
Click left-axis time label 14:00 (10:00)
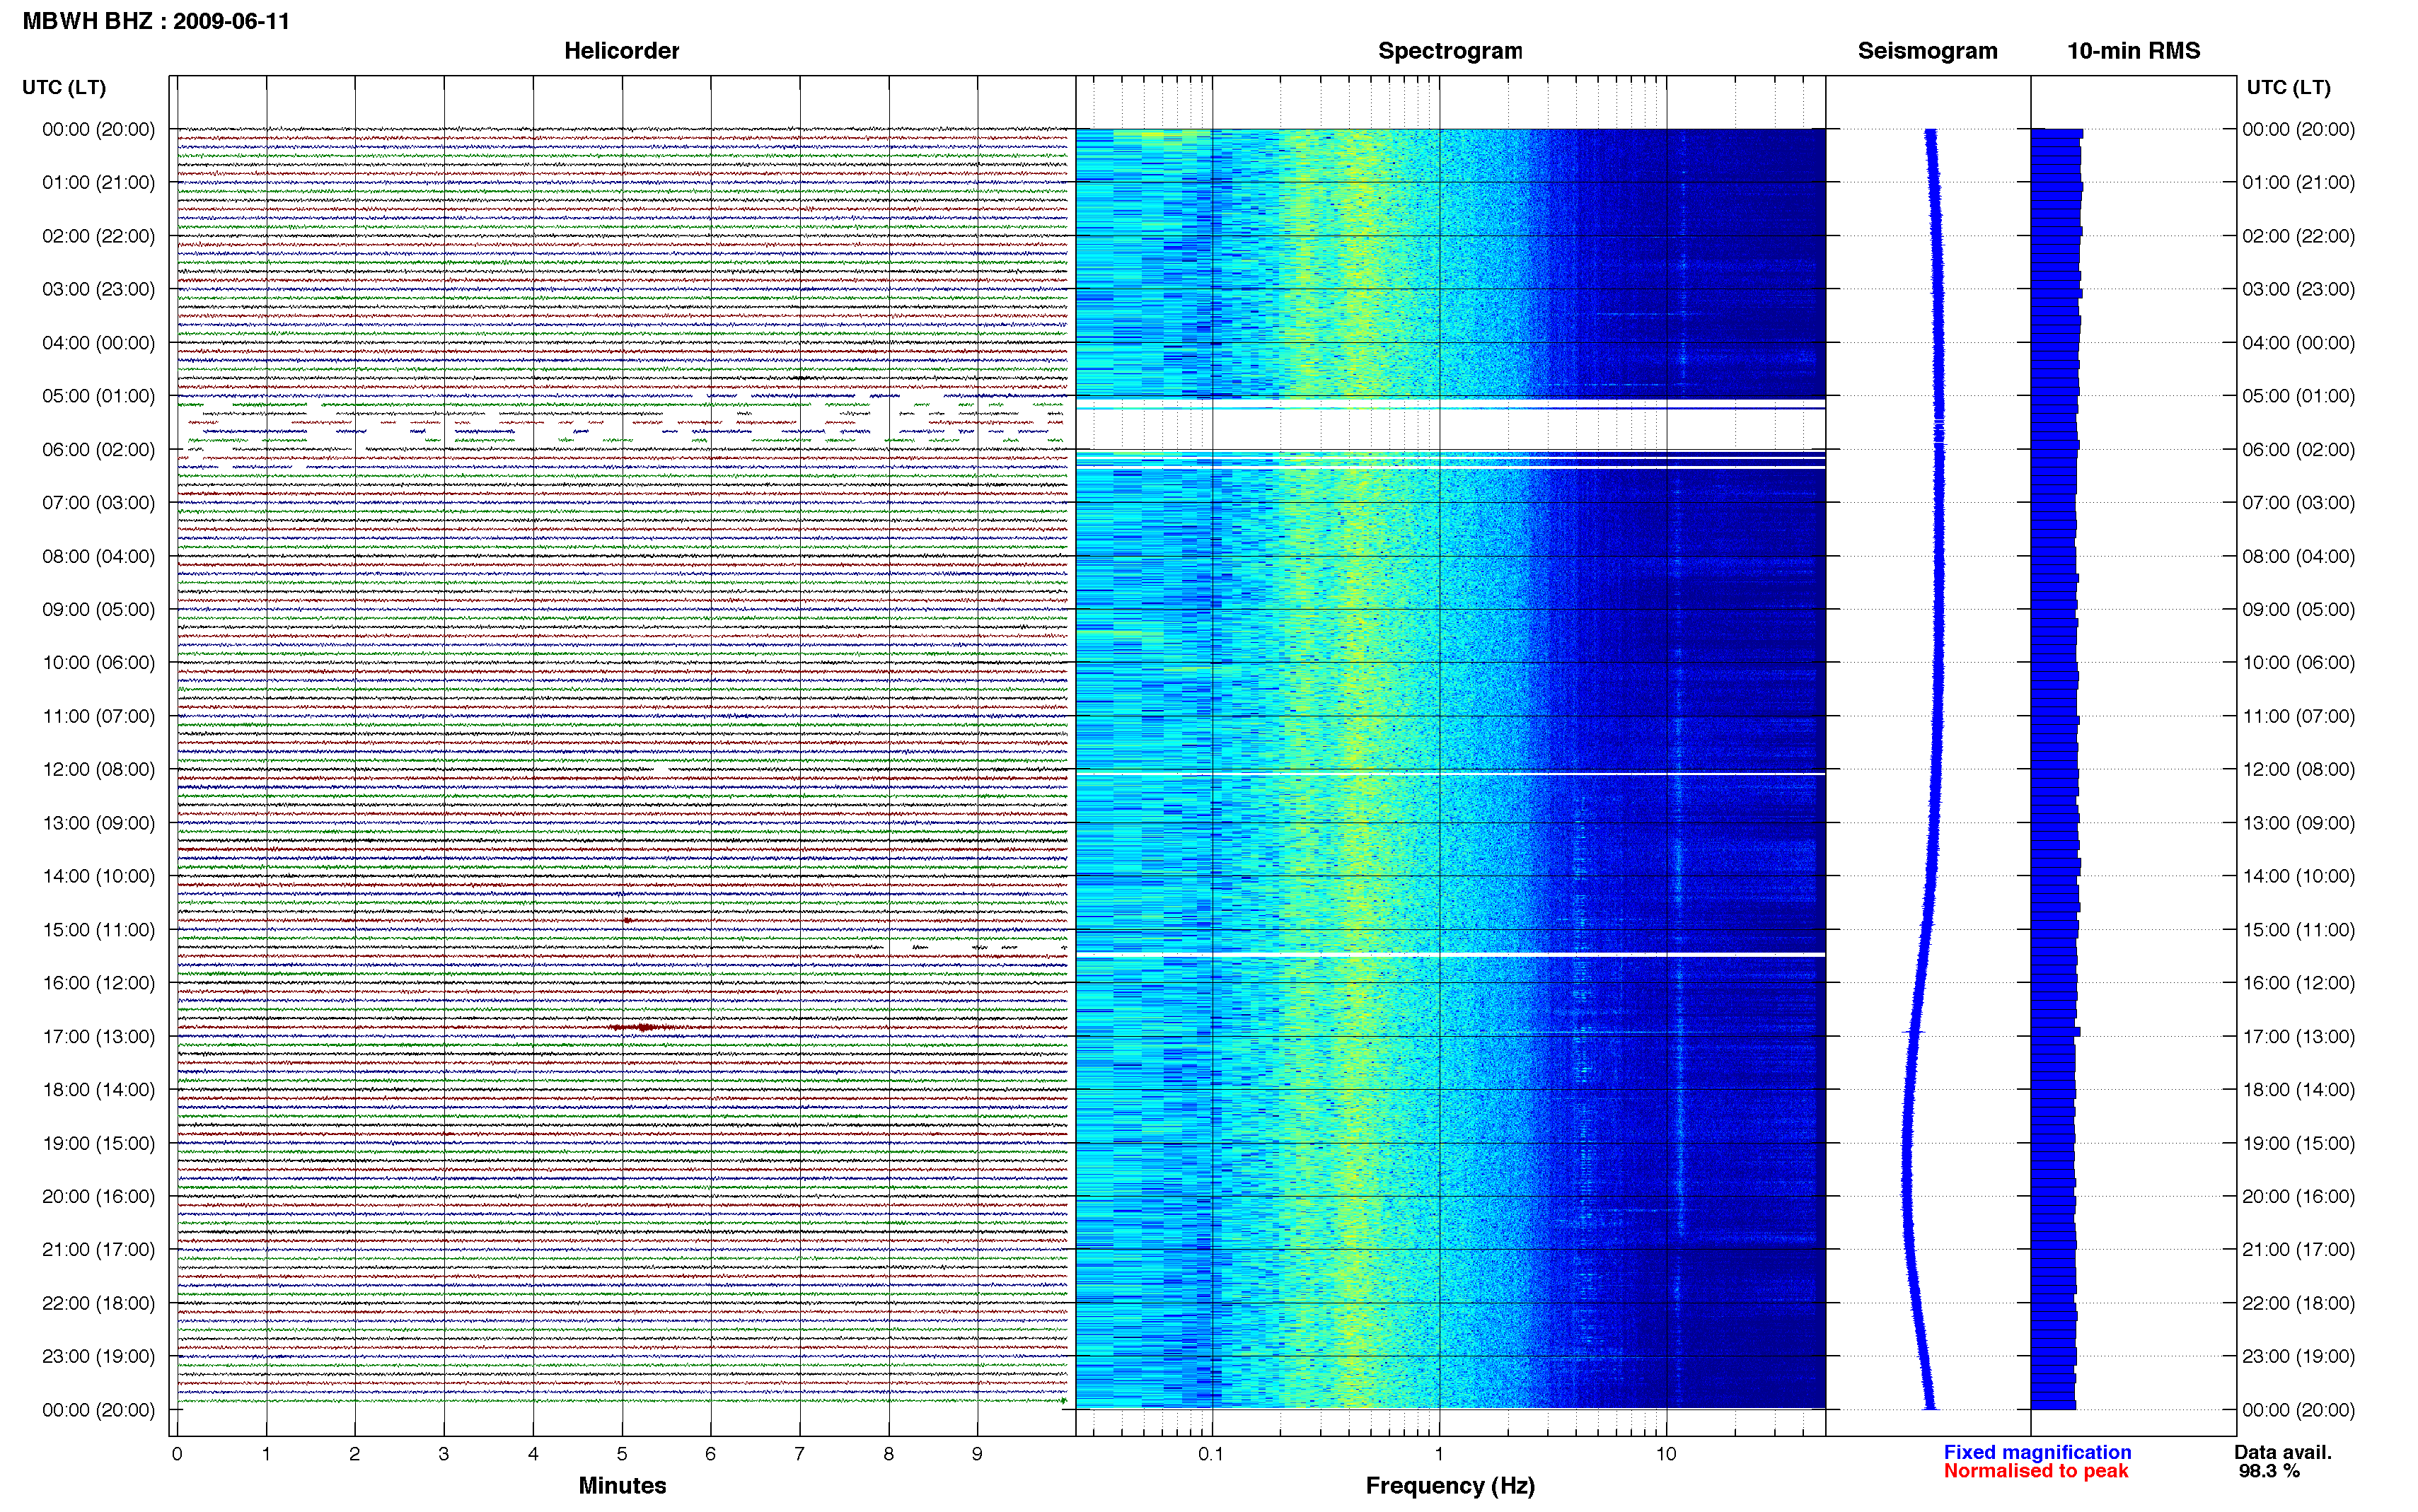point(98,876)
